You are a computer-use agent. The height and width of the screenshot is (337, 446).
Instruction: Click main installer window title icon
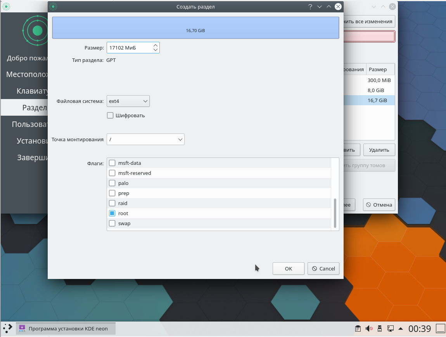click(6, 7)
